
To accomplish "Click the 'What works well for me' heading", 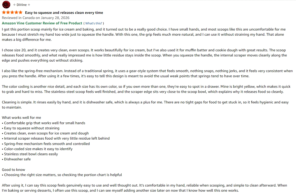I will click(21, 118).
